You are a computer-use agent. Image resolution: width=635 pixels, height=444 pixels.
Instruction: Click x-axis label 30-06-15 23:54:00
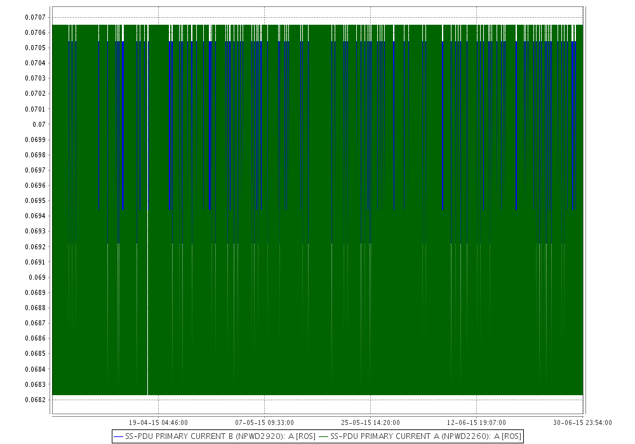(582, 422)
